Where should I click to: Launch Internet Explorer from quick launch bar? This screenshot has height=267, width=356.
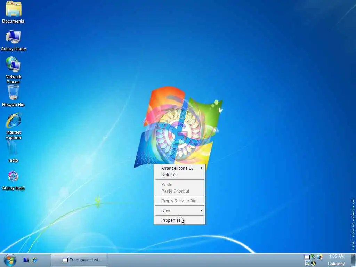pyautogui.click(x=34, y=260)
